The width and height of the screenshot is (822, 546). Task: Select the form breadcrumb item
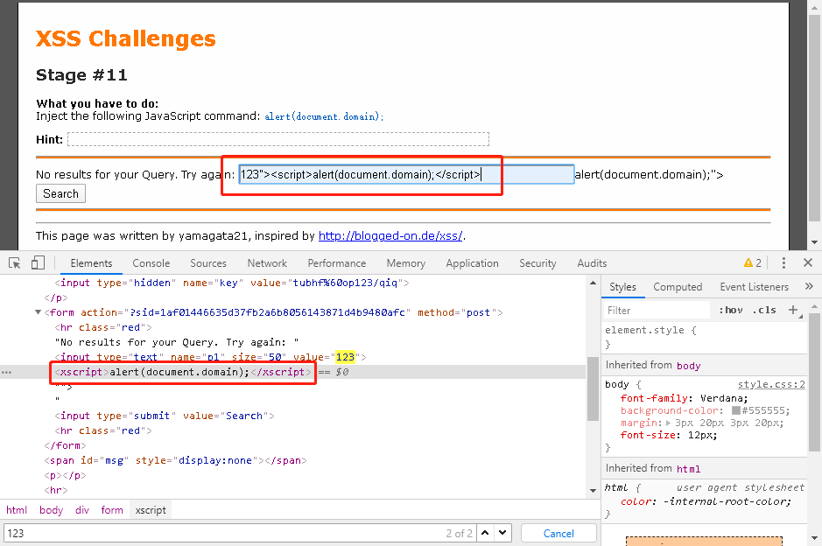tap(112, 510)
